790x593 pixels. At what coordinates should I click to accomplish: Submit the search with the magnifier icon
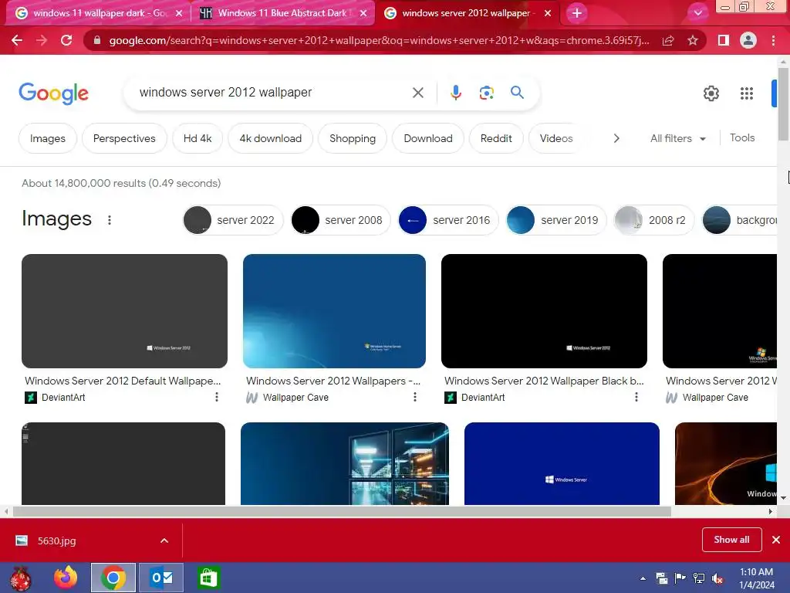(x=517, y=93)
